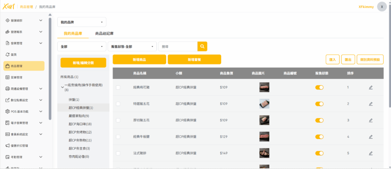
Task: Click the 搜尋 search input field
Action: pyautogui.click(x=178, y=46)
